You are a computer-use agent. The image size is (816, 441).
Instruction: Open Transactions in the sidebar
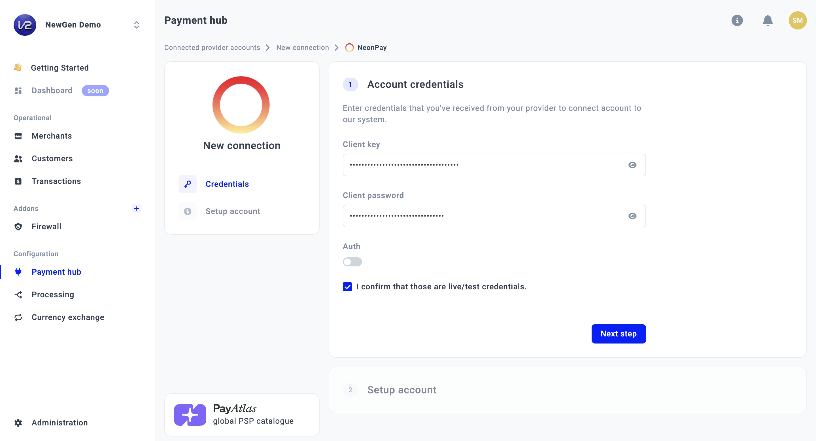point(56,181)
